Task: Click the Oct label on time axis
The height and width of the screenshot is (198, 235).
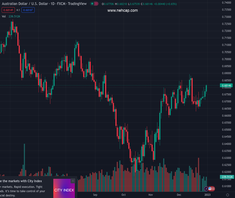Action: click(x=123, y=195)
